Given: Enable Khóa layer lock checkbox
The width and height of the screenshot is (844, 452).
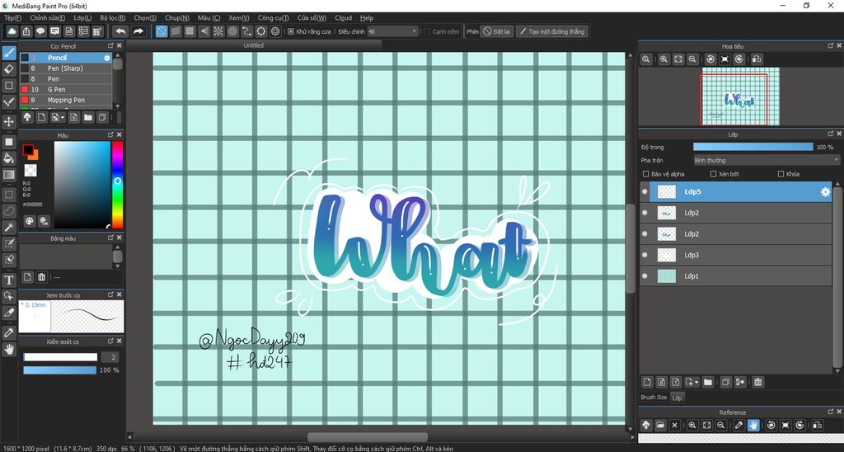Looking at the screenshot, I should point(781,174).
